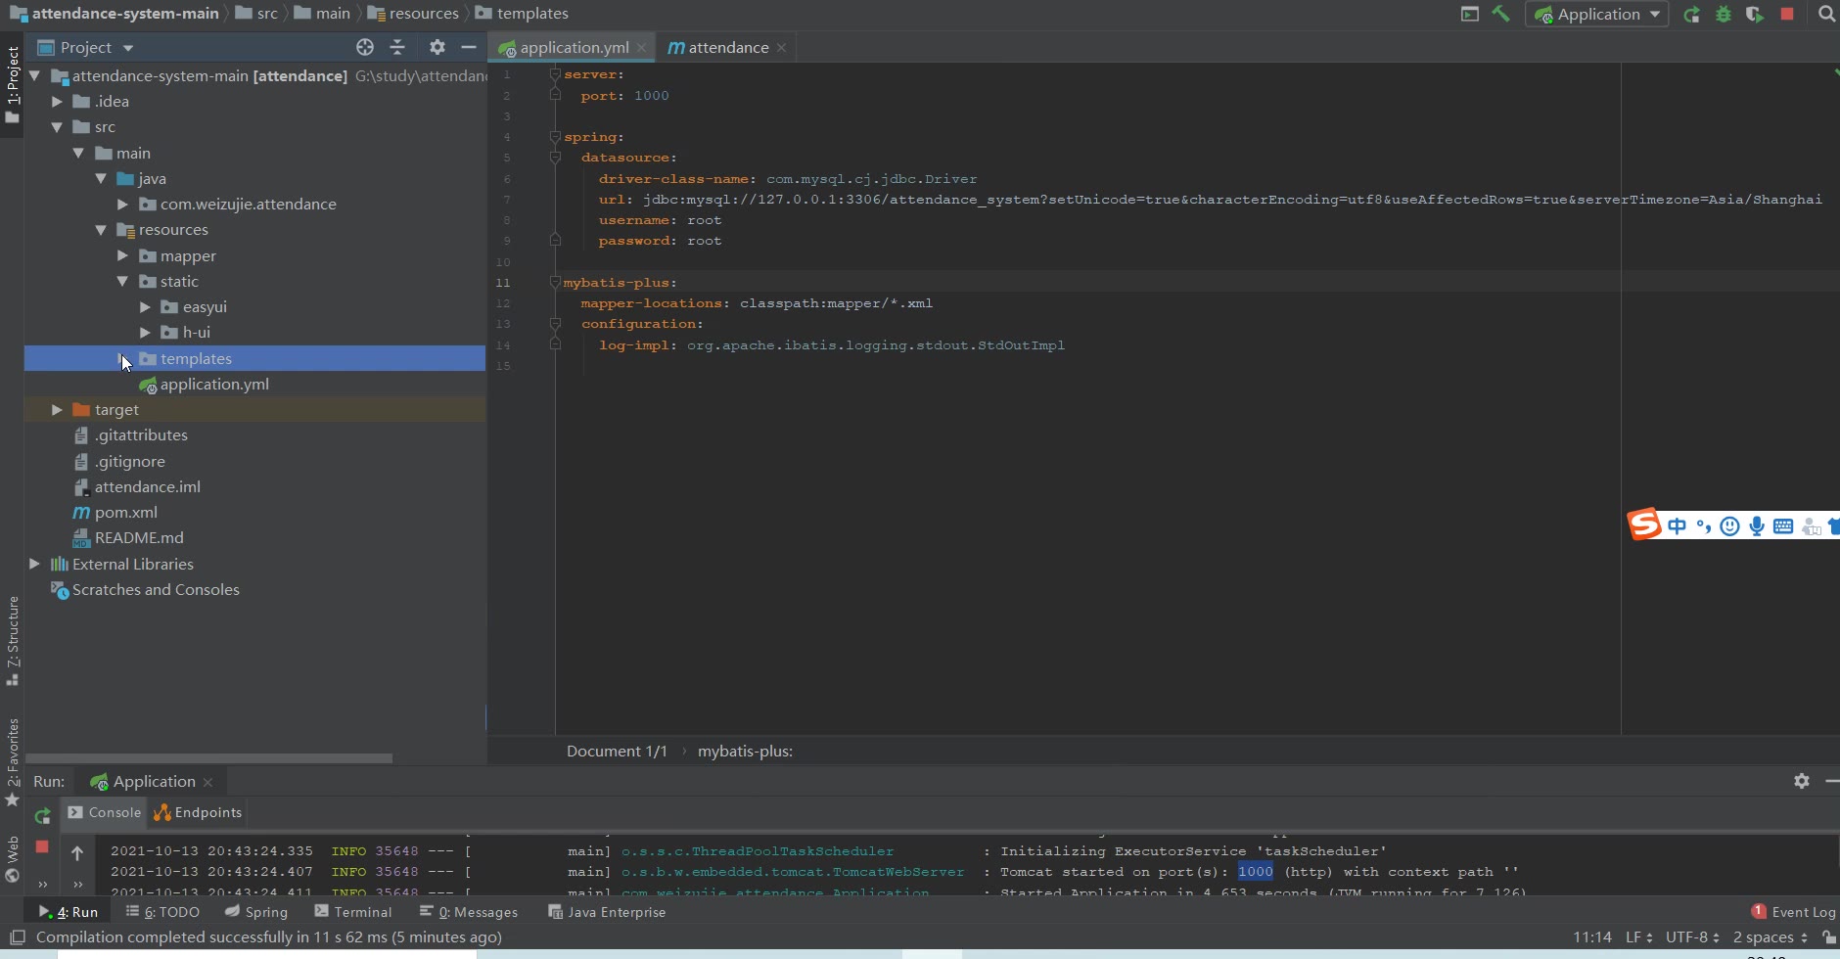The image size is (1840, 959).
Task: Click the Collapse All icon in Project panel
Action: pyautogui.click(x=397, y=47)
